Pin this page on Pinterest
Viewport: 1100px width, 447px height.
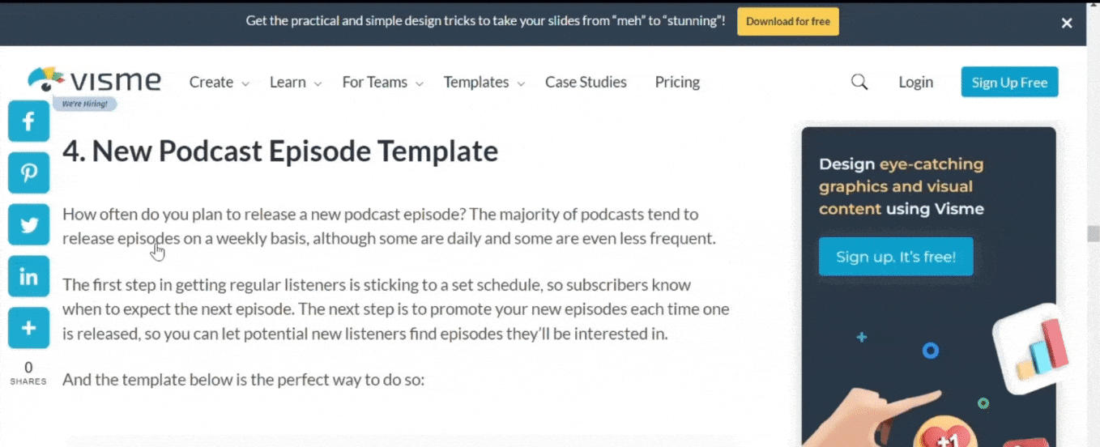pyautogui.click(x=28, y=173)
